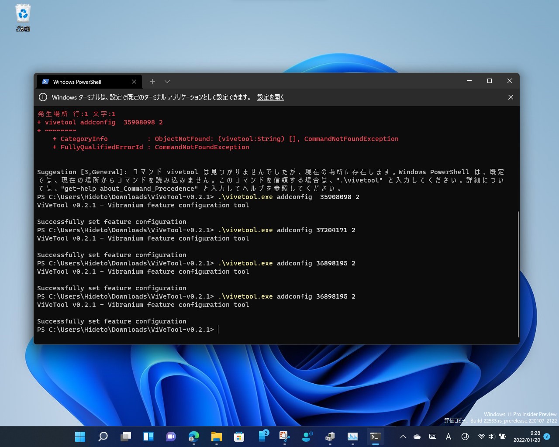Open Task View on the taskbar

(126, 437)
